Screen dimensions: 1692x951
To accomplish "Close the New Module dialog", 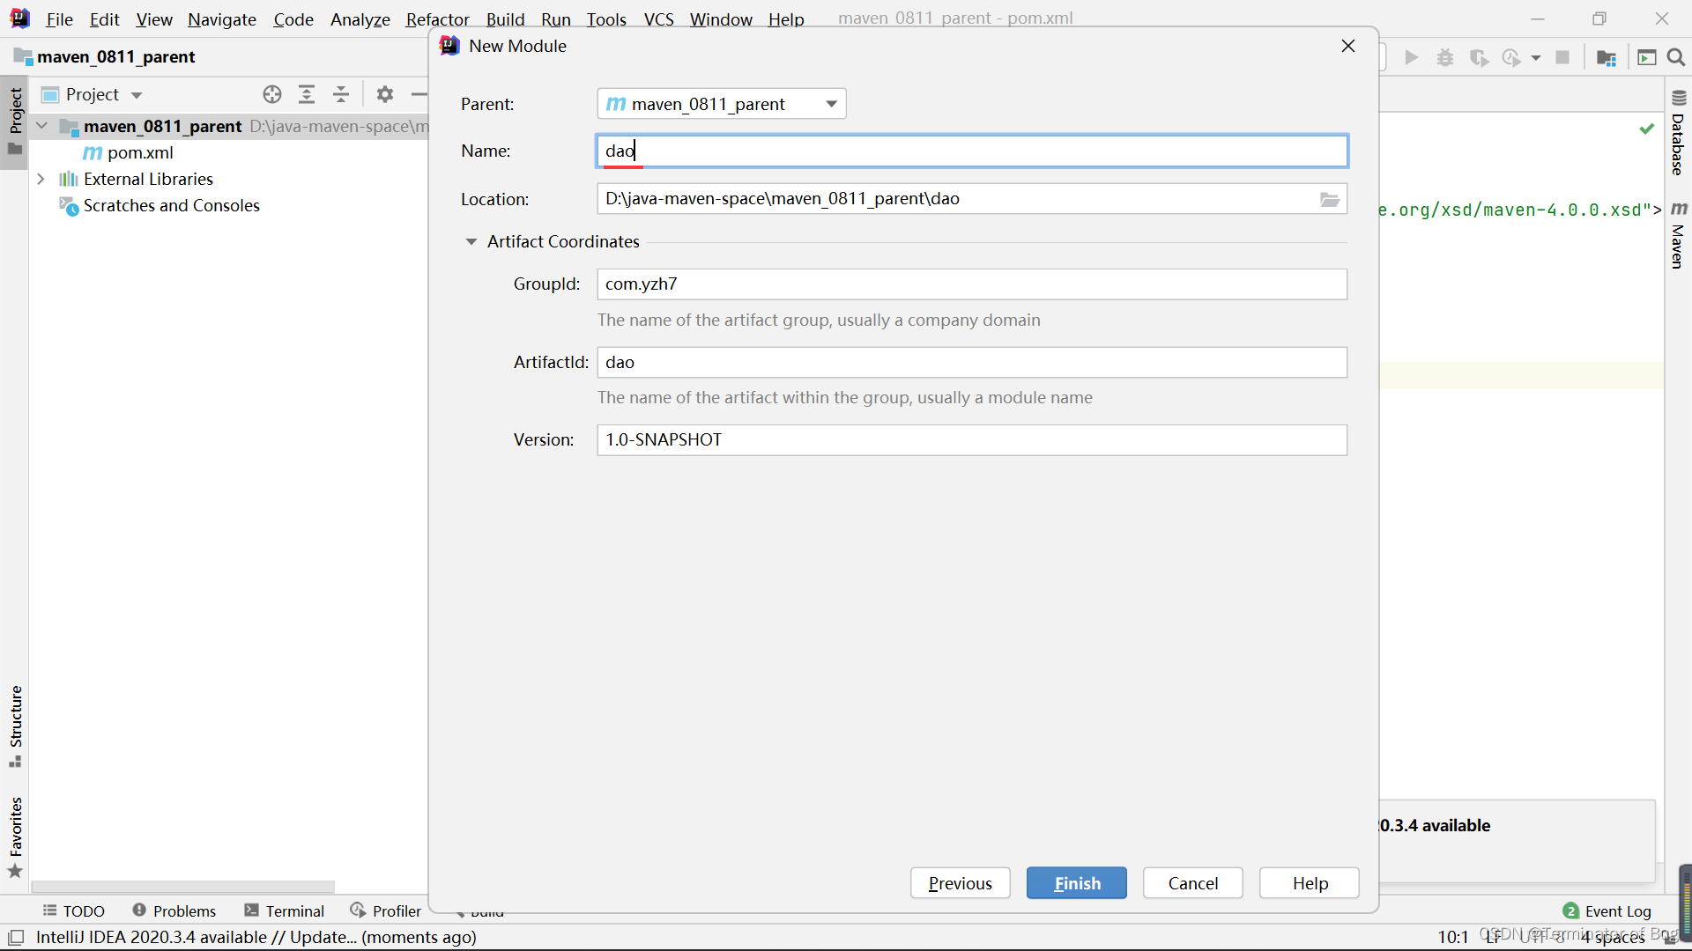I will pos(1347,46).
